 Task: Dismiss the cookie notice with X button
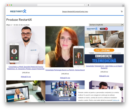121,89
